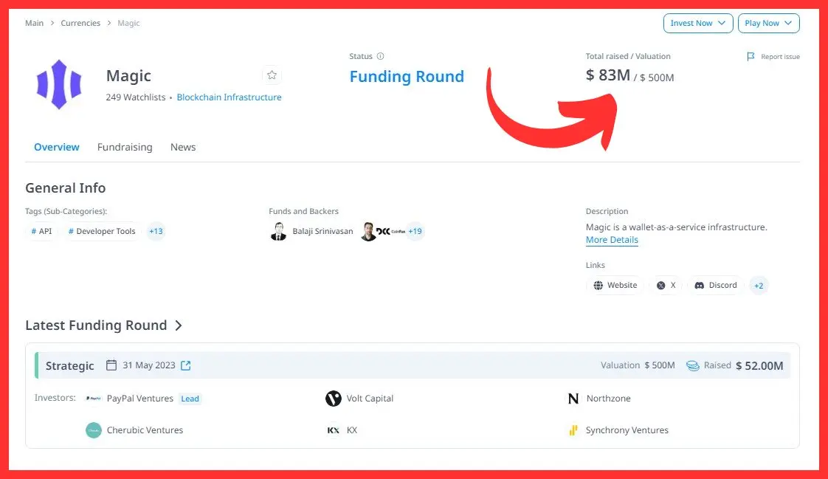The height and width of the screenshot is (479, 828).
Task: Select the # Developer Tools tag
Action: point(102,231)
